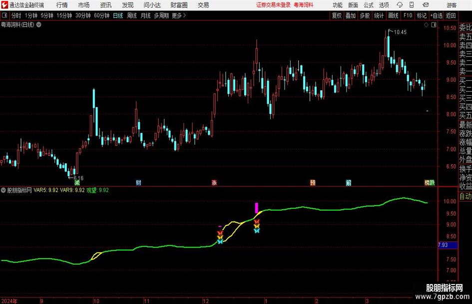
Task: Switch to 30分钟 period tab
Action: 83,15
